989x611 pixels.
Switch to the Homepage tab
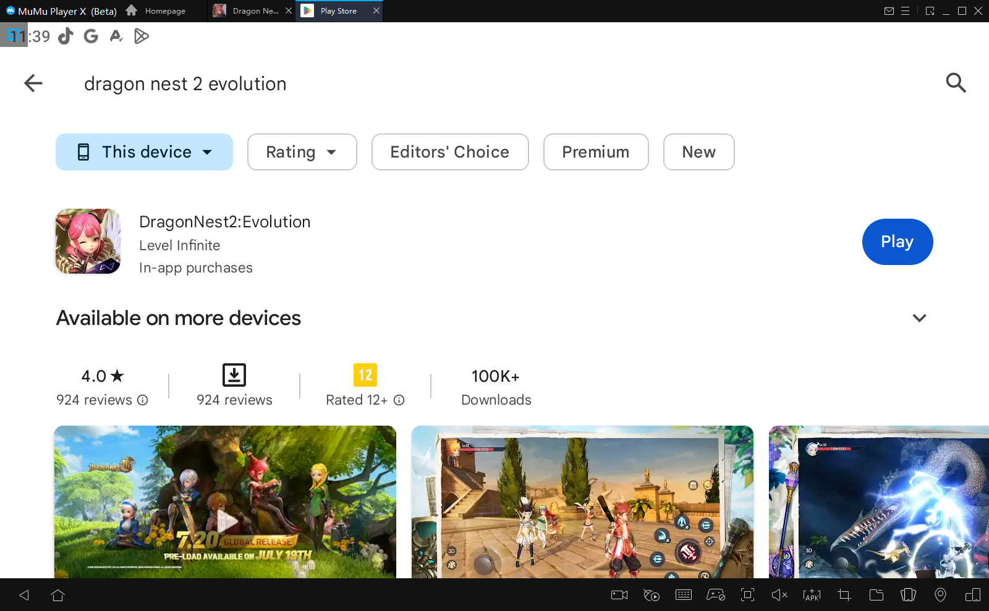click(157, 11)
